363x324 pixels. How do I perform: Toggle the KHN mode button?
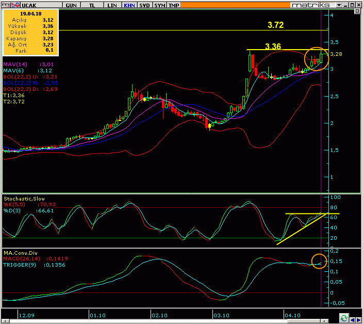pos(129,5)
